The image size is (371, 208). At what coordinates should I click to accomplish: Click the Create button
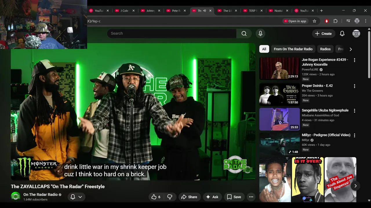tap(323, 34)
